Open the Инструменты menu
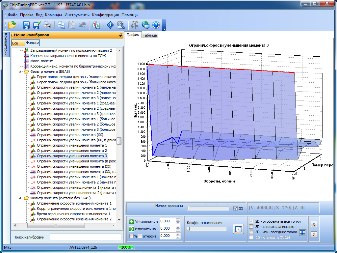 77,15
